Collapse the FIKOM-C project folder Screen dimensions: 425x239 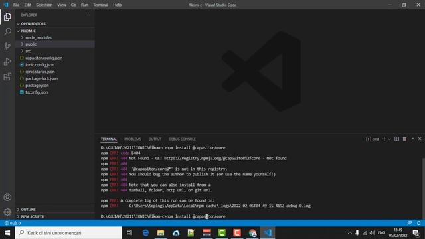tap(55, 31)
